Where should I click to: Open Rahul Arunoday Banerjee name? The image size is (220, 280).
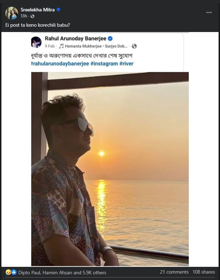click(75, 38)
